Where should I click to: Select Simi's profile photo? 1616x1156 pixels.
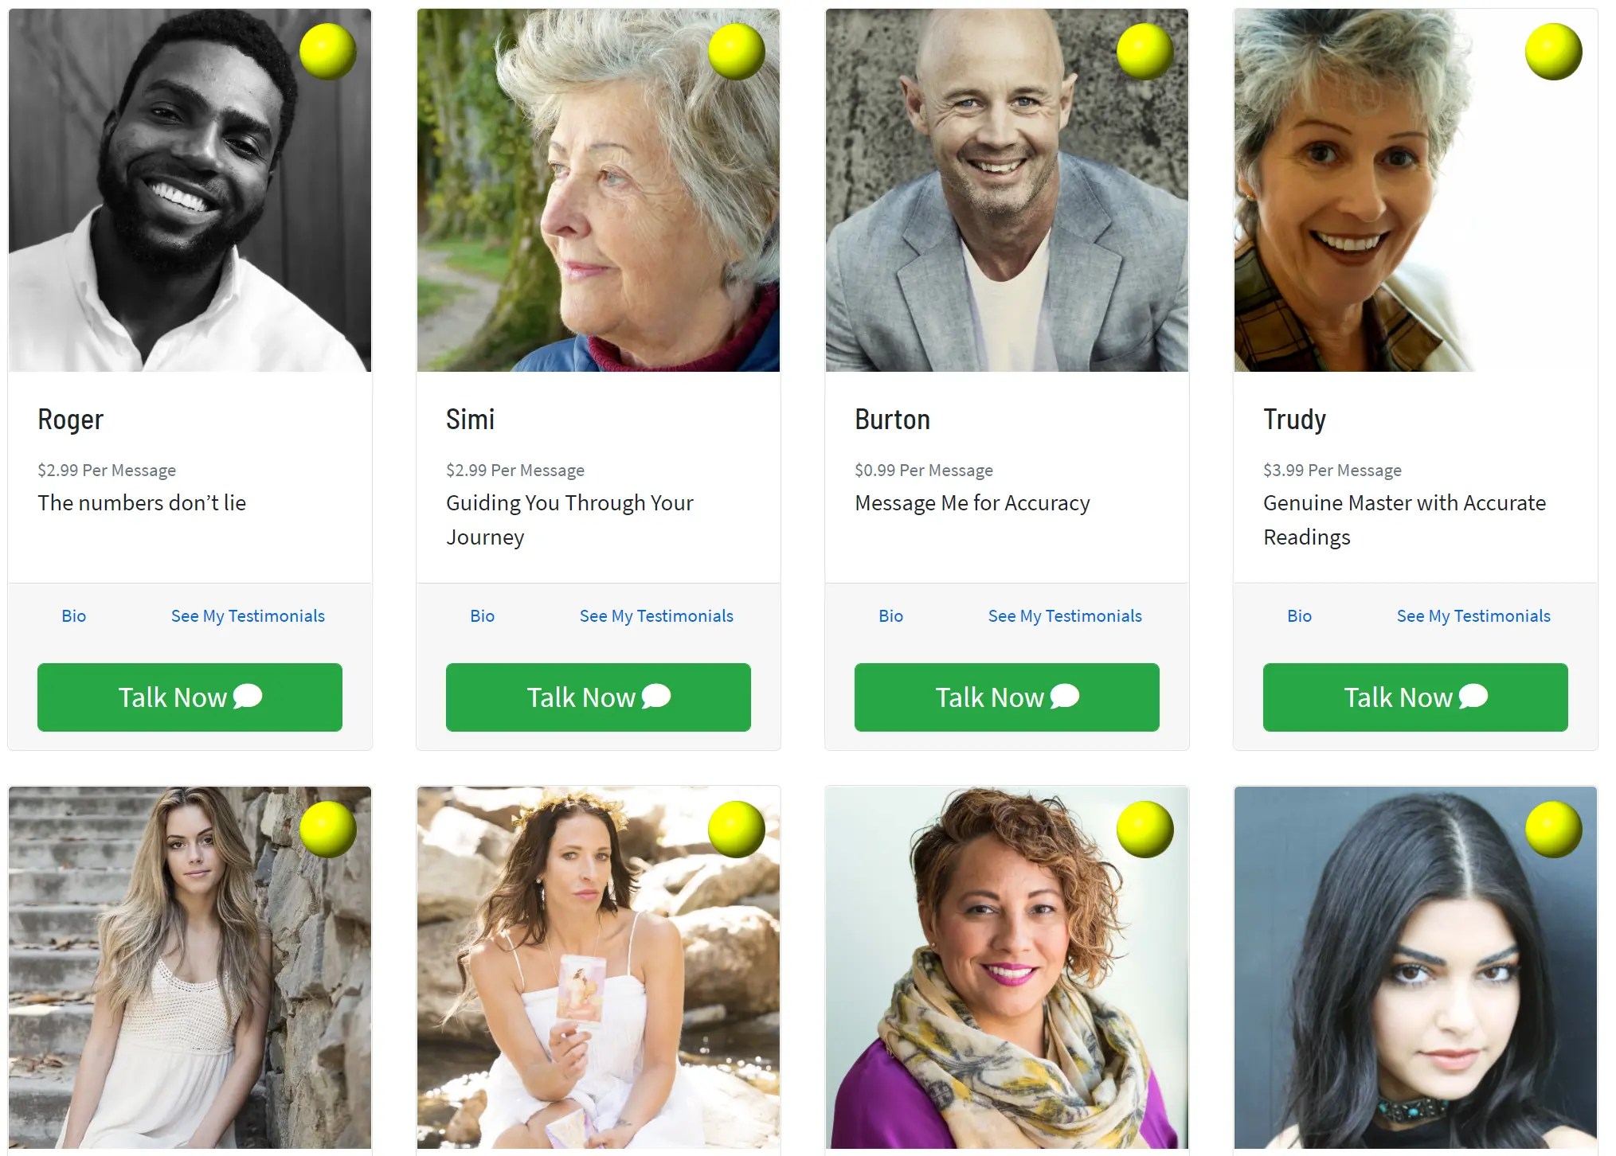(598, 190)
